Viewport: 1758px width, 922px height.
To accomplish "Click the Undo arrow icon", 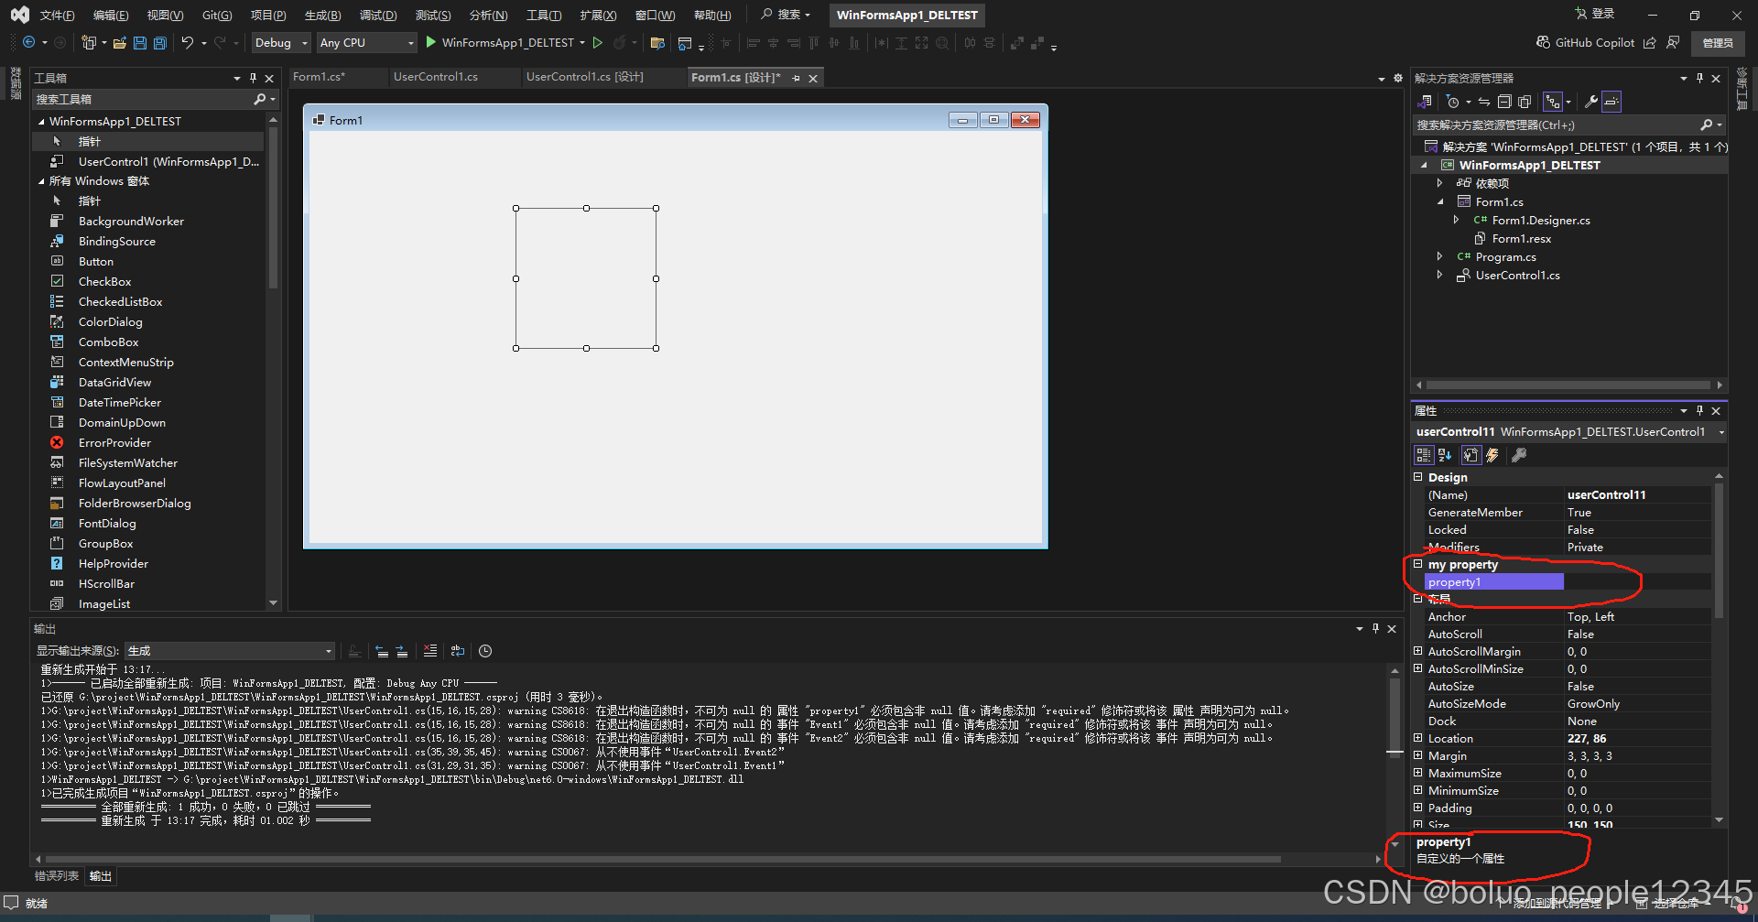I will (x=188, y=43).
